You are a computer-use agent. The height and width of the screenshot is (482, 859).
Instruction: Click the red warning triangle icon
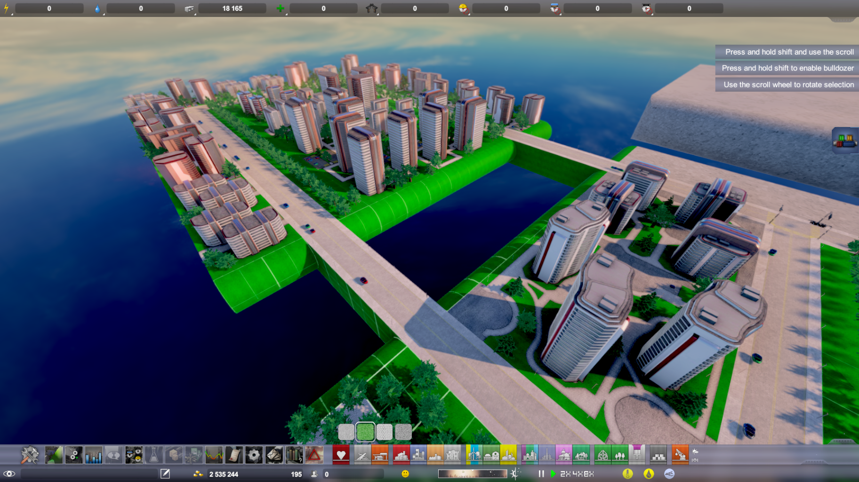(x=314, y=455)
